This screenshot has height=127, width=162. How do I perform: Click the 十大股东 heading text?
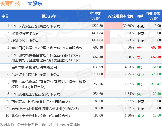pyautogui.click(x=32, y=3)
